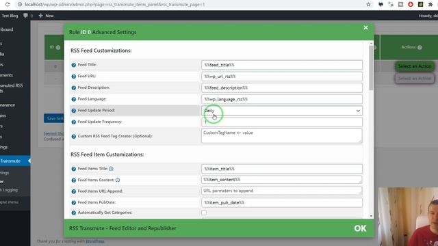Click help icon for Feed Update Period

click(x=74, y=111)
